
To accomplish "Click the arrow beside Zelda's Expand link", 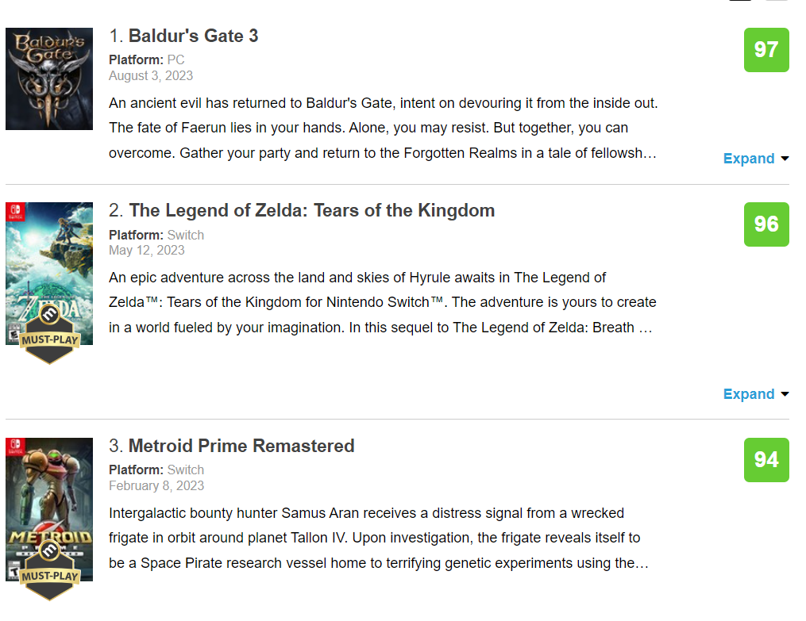I will click(785, 394).
